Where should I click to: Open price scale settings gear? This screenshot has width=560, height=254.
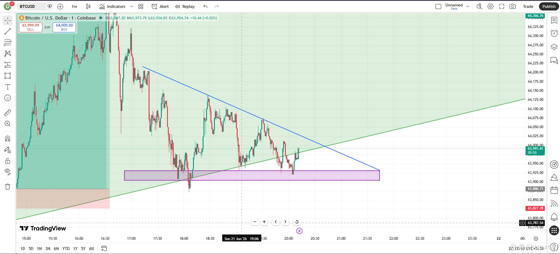[536, 239]
